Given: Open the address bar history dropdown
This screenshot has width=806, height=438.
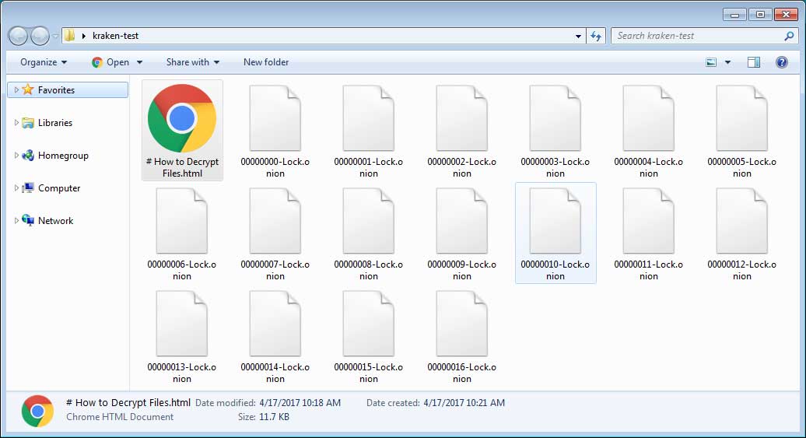Looking at the screenshot, I should (x=578, y=36).
